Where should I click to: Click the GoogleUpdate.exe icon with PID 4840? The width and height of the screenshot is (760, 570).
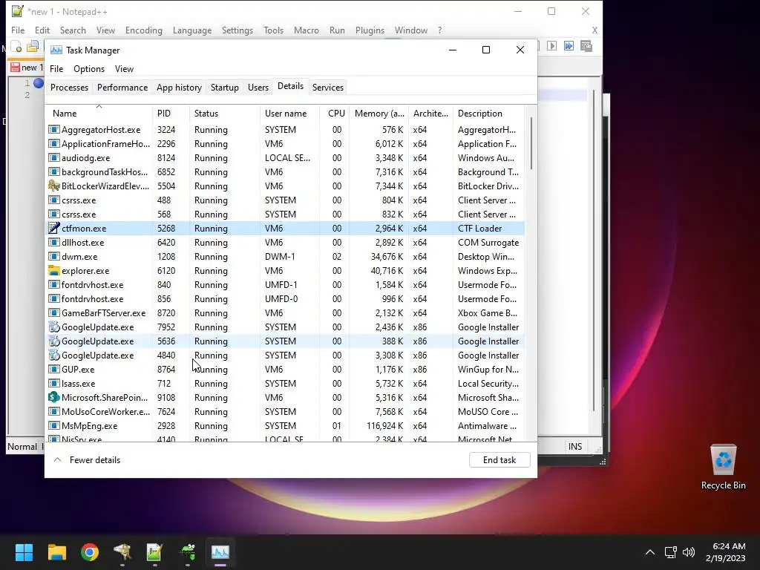[x=53, y=356]
